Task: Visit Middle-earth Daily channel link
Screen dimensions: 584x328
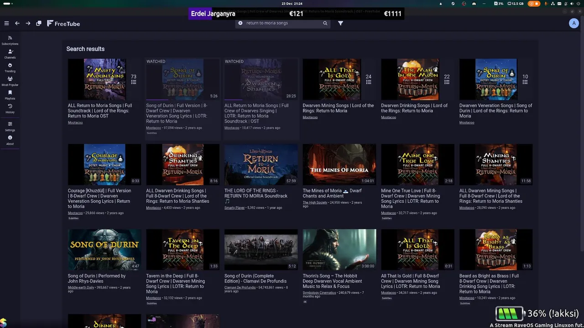Action: point(81,288)
